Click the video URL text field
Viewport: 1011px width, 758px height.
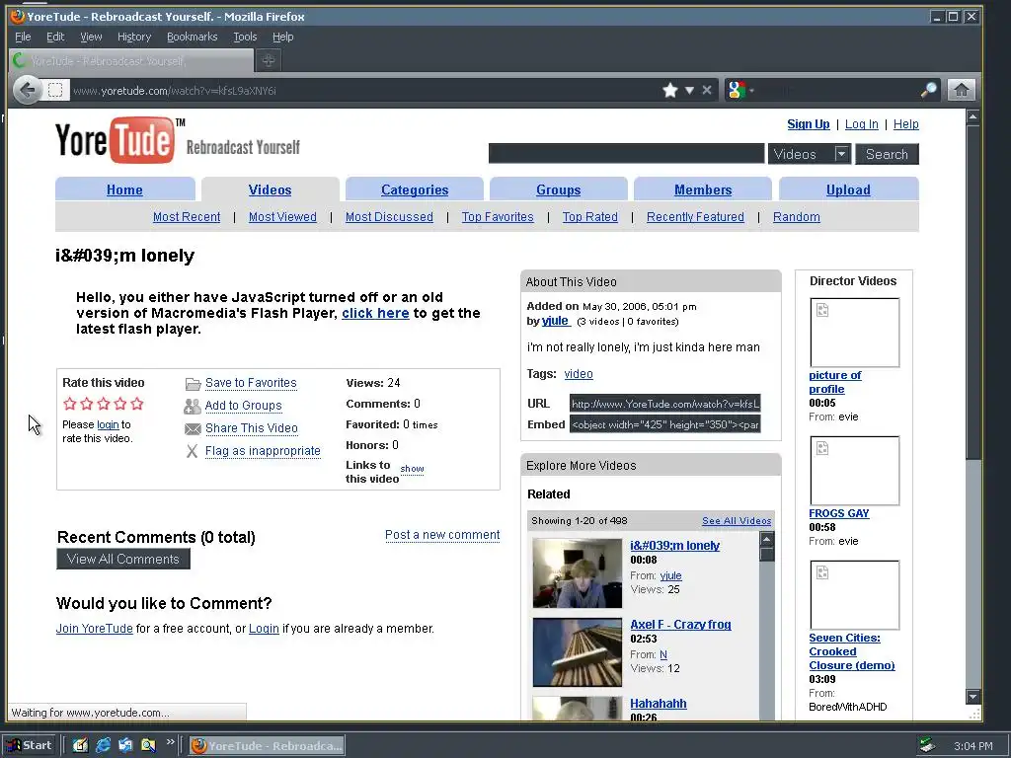pos(664,404)
